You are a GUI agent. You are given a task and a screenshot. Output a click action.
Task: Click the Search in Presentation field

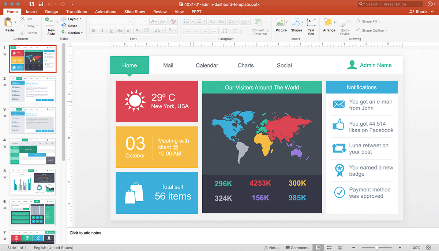pos(390,4)
